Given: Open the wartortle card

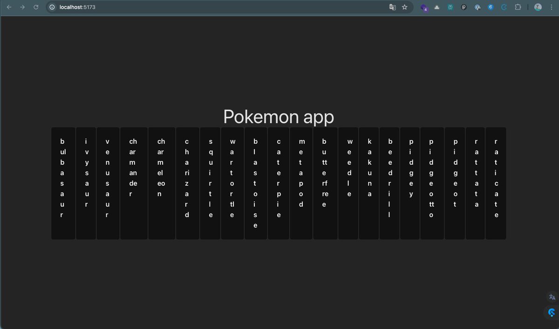Looking at the screenshot, I should coord(232,183).
